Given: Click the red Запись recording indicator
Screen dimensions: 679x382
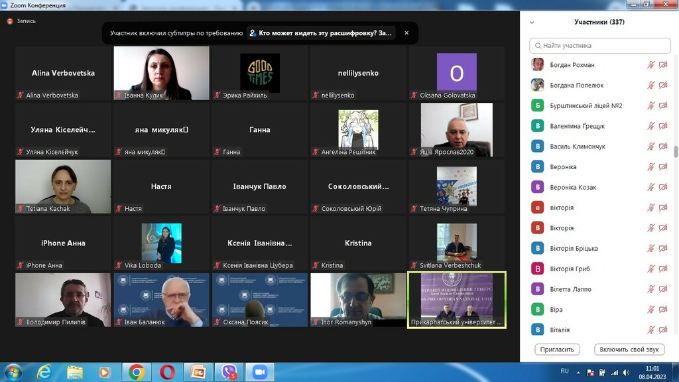Looking at the screenshot, I should (x=10, y=21).
